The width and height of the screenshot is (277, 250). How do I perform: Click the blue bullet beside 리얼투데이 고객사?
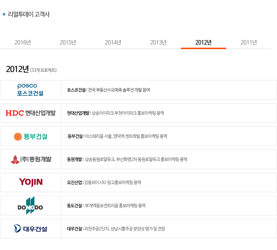[x=4, y=14]
